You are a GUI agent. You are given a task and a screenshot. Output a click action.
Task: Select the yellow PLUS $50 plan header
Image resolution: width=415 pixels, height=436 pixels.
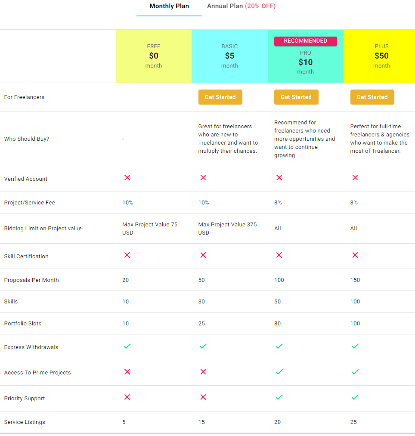point(381,56)
